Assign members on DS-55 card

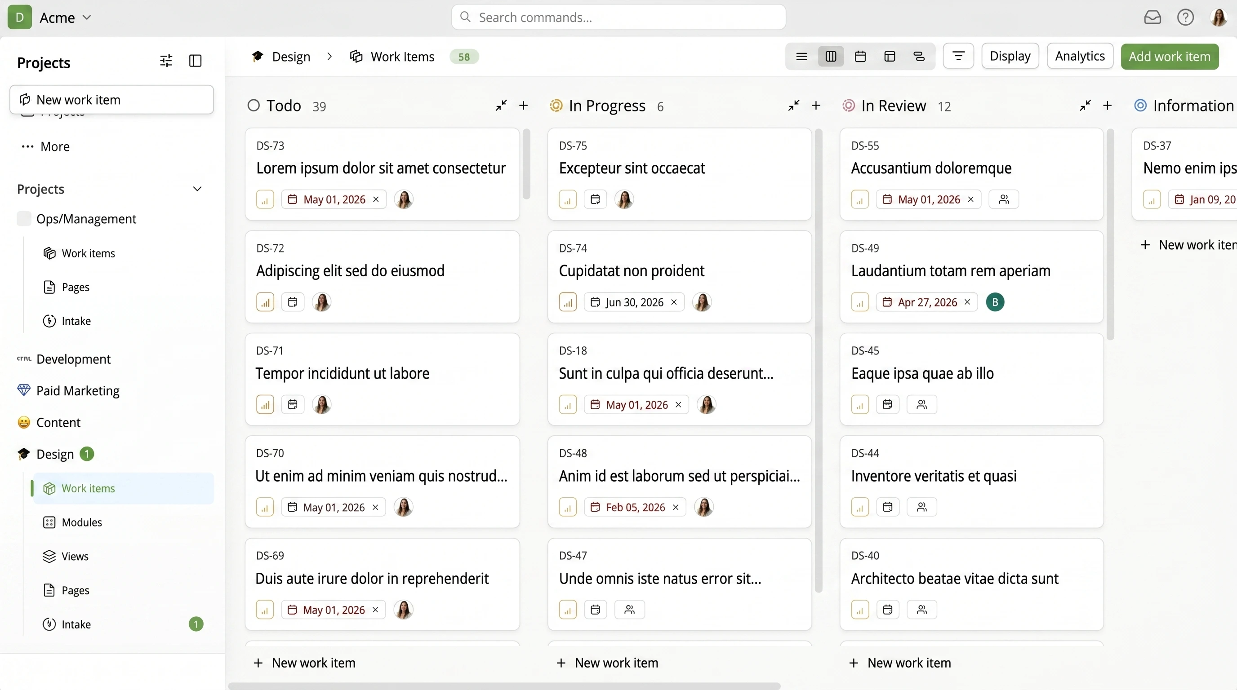coord(1004,199)
